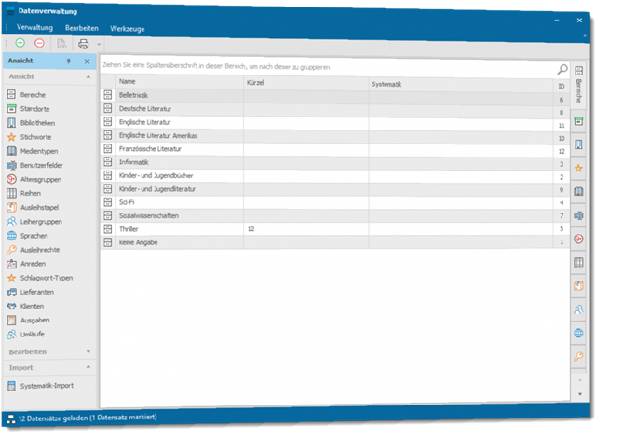Select Standorte in the sidebar
The height and width of the screenshot is (439, 623).
28,108
